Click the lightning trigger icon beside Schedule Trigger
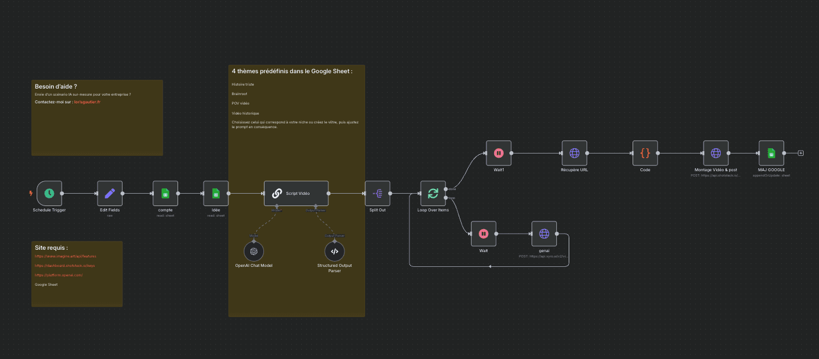The width and height of the screenshot is (819, 359). [x=31, y=193]
